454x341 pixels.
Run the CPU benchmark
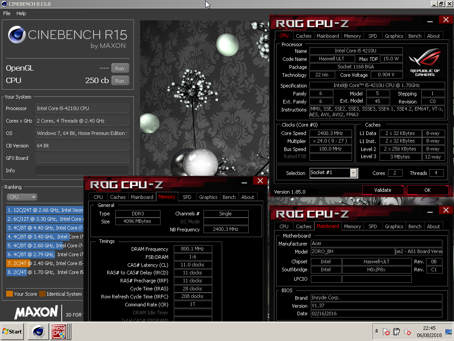pos(120,81)
